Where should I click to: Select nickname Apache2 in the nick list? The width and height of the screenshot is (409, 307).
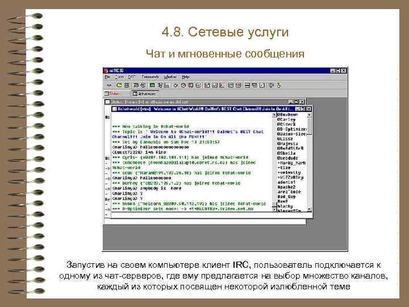coord(286,187)
